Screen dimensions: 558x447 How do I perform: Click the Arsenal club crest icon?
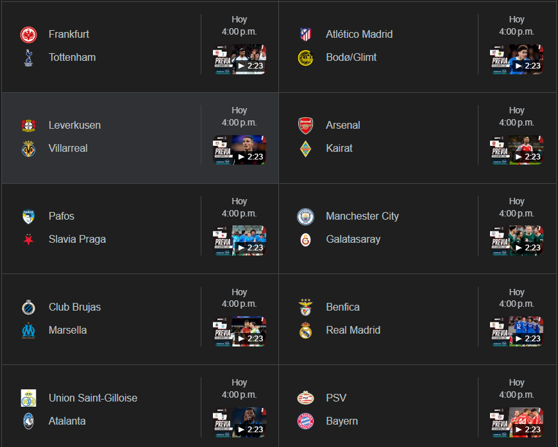pyautogui.click(x=305, y=126)
